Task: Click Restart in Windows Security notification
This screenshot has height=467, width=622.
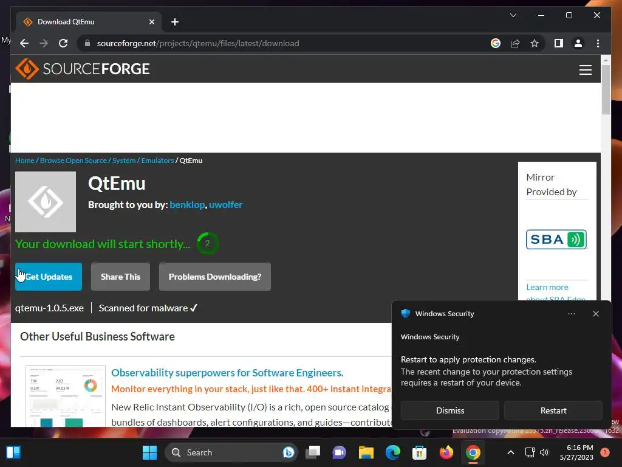Action: click(x=553, y=410)
